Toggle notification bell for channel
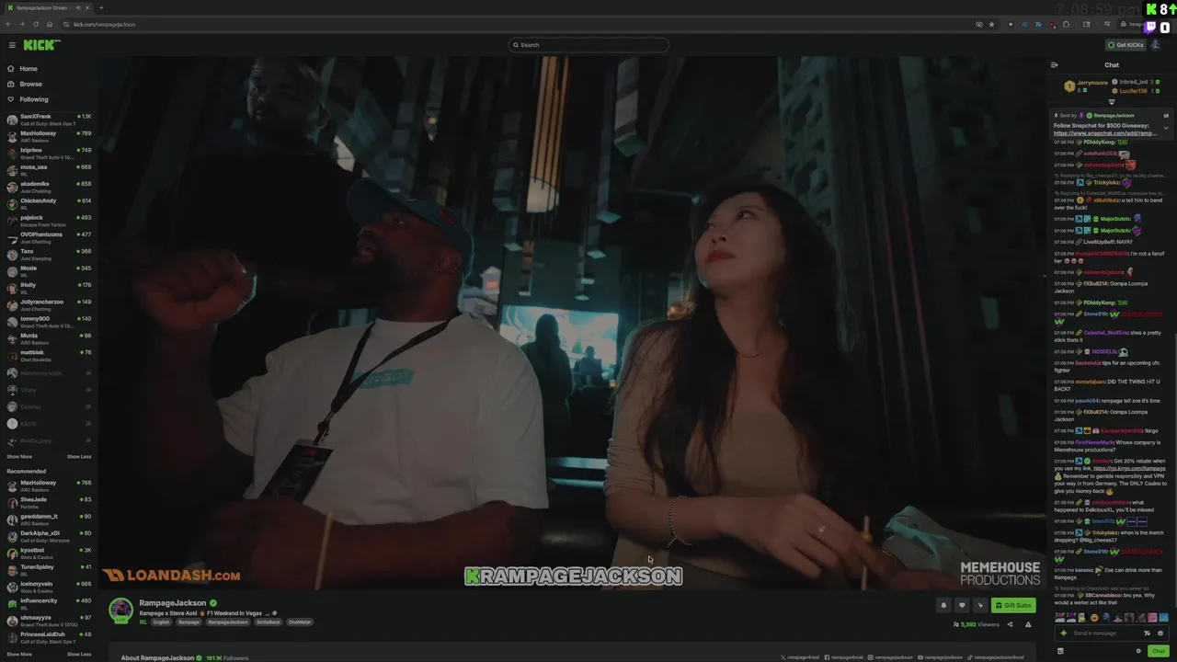The width and height of the screenshot is (1177, 662). point(943,605)
